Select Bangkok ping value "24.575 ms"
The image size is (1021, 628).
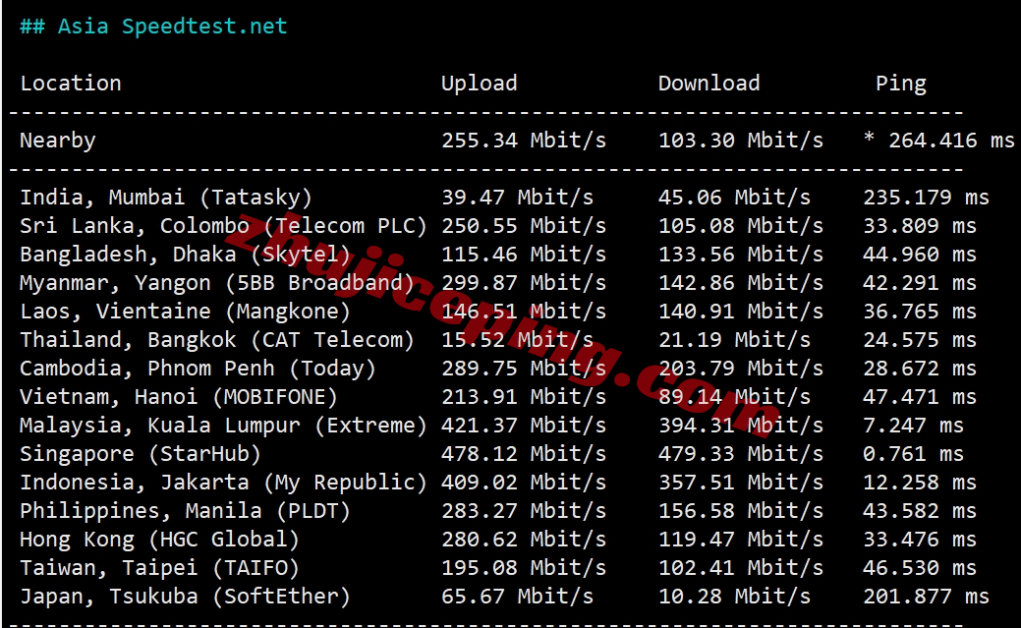click(x=920, y=340)
